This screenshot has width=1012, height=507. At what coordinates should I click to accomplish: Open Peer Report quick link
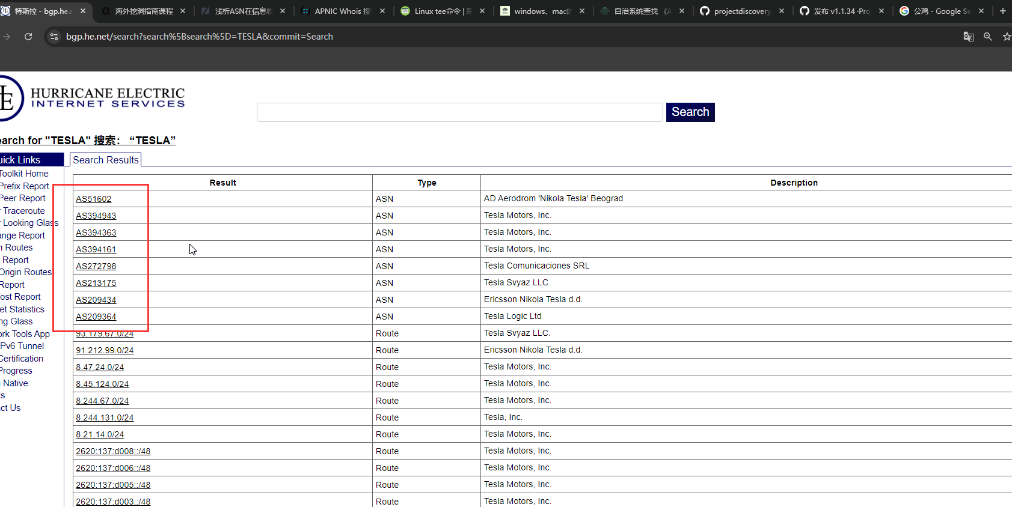23,198
